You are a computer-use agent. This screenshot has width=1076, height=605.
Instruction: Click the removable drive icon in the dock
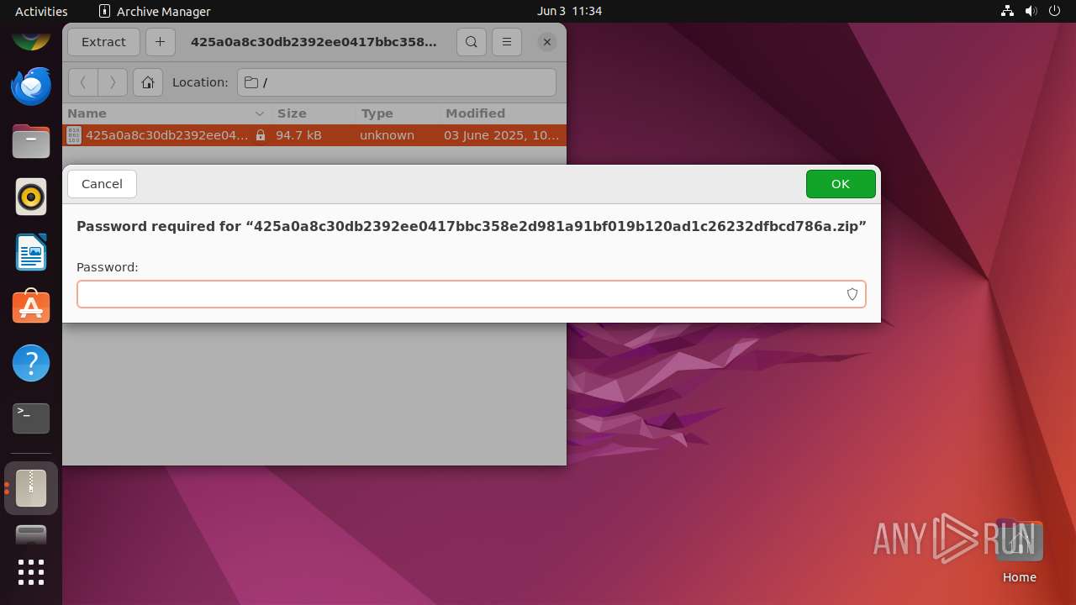pyautogui.click(x=31, y=534)
